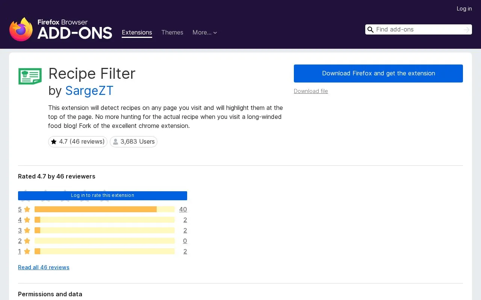Click the star icon beside 4.7 rating
Screen dimensions: 481x300
(54, 142)
